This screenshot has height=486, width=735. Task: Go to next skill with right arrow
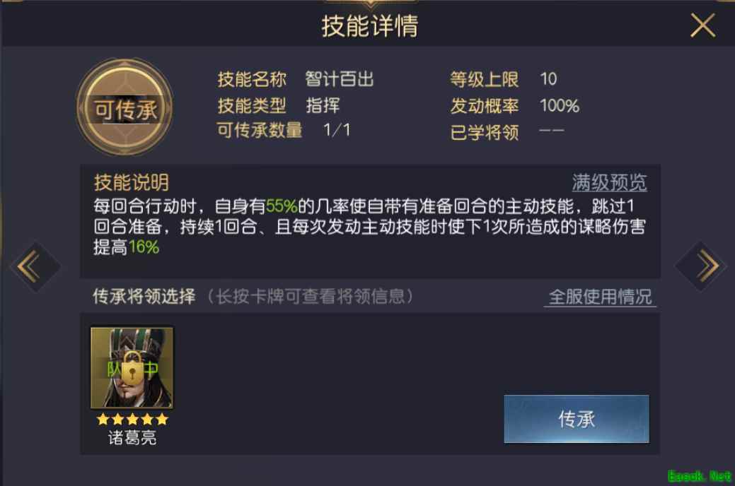pos(701,266)
